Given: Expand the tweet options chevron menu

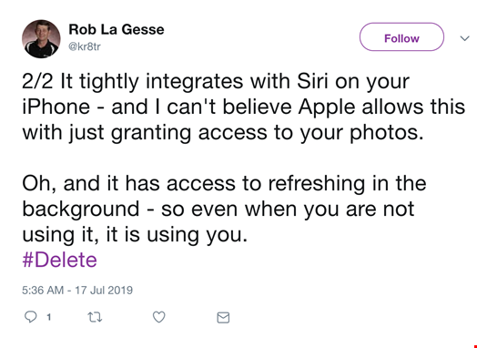Looking at the screenshot, I should pyautogui.click(x=464, y=38).
